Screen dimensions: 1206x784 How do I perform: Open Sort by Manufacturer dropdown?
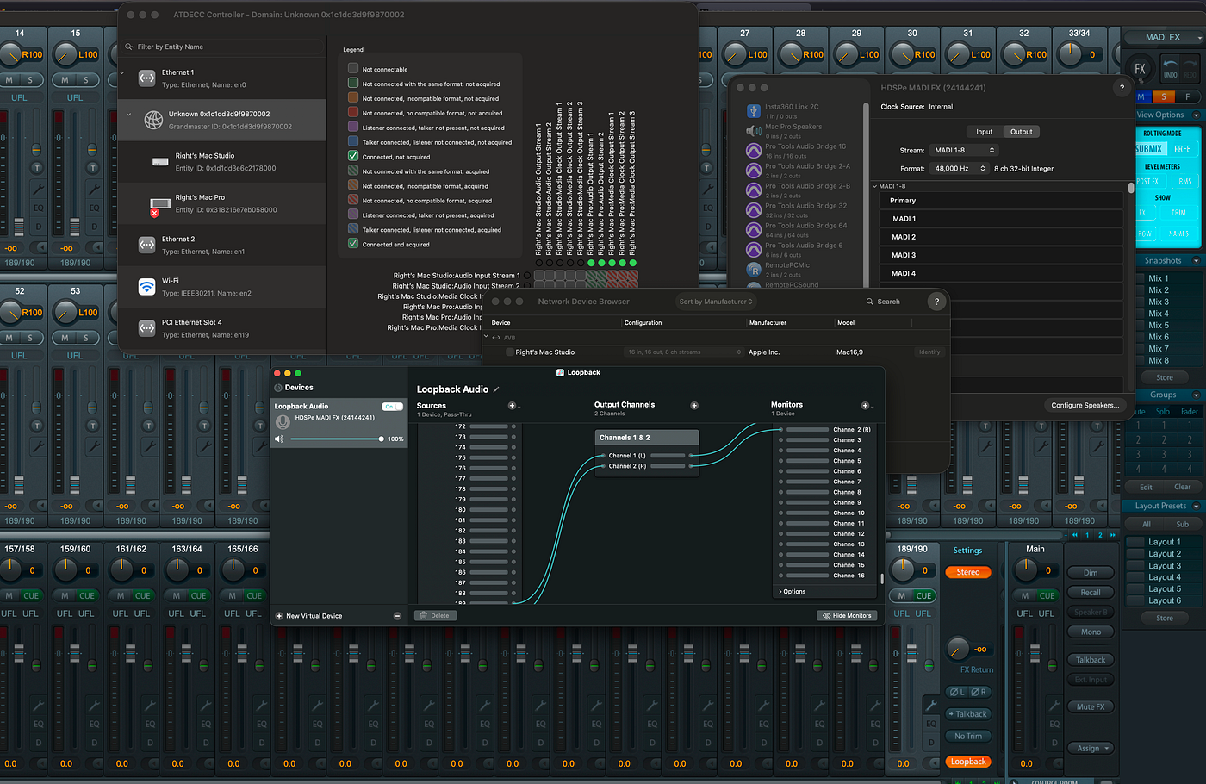716,302
